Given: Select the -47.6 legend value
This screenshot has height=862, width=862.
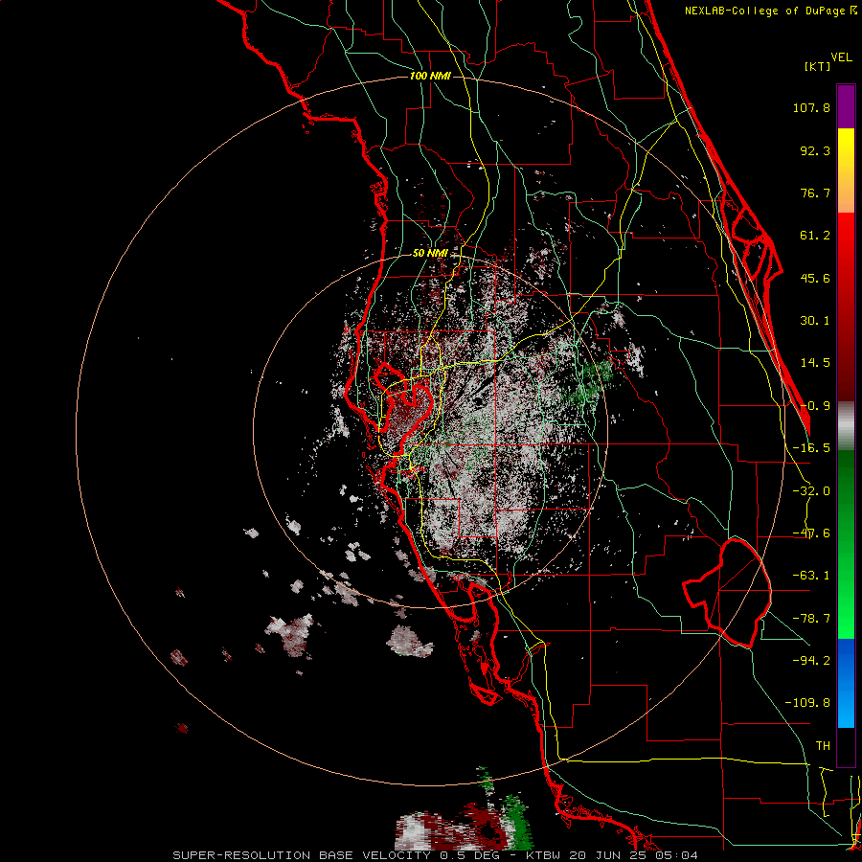Looking at the screenshot, I should (811, 533).
